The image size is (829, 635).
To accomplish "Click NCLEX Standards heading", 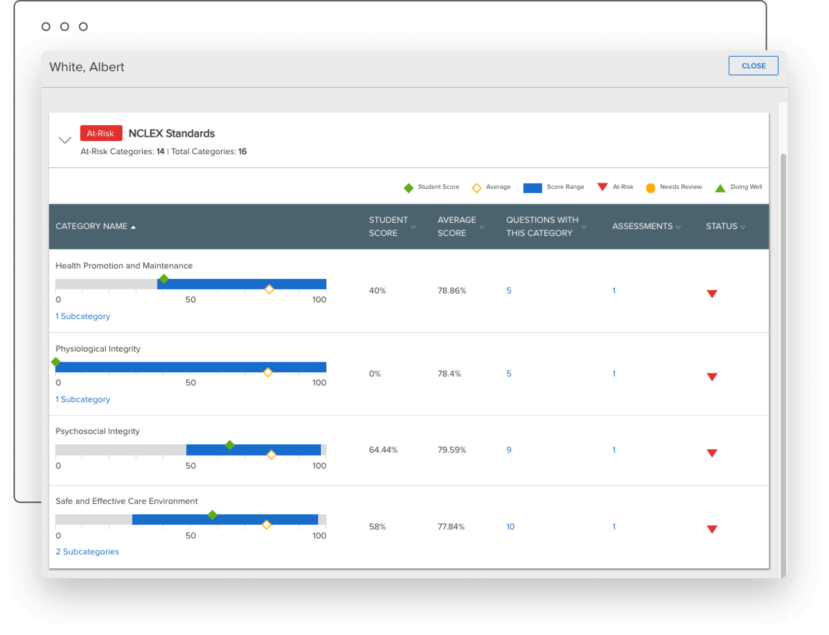I will (x=171, y=134).
